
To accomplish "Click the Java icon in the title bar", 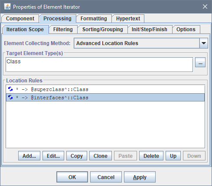I will (7, 7).
